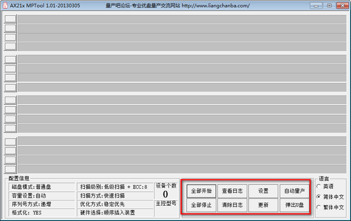
Task: Open 查看日志 to view the log
Action: (x=232, y=191)
